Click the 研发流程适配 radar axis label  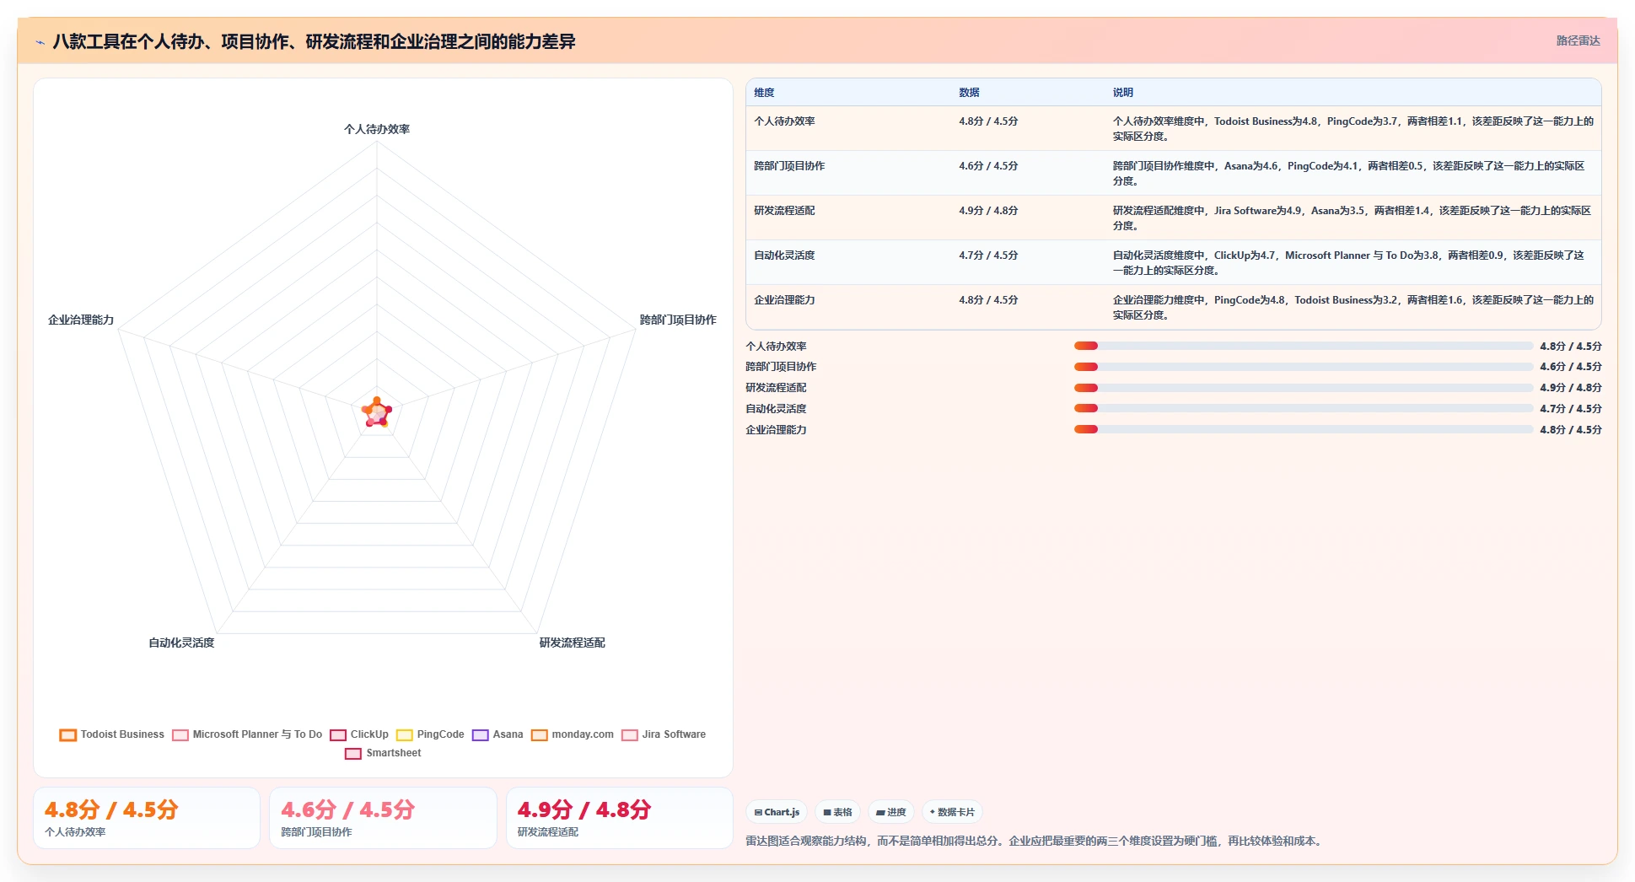point(573,643)
